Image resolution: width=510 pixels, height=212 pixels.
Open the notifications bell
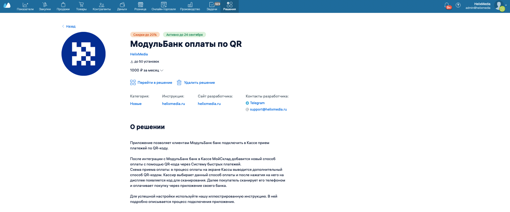(447, 5)
